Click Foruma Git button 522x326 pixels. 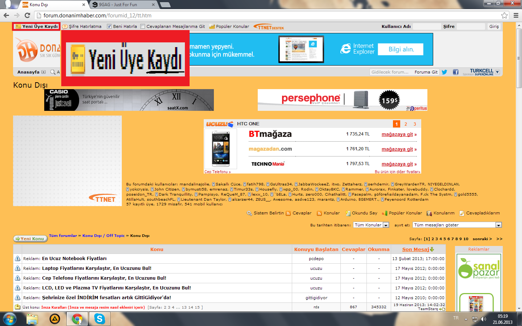point(426,72)
